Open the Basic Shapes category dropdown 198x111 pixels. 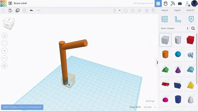174,28
